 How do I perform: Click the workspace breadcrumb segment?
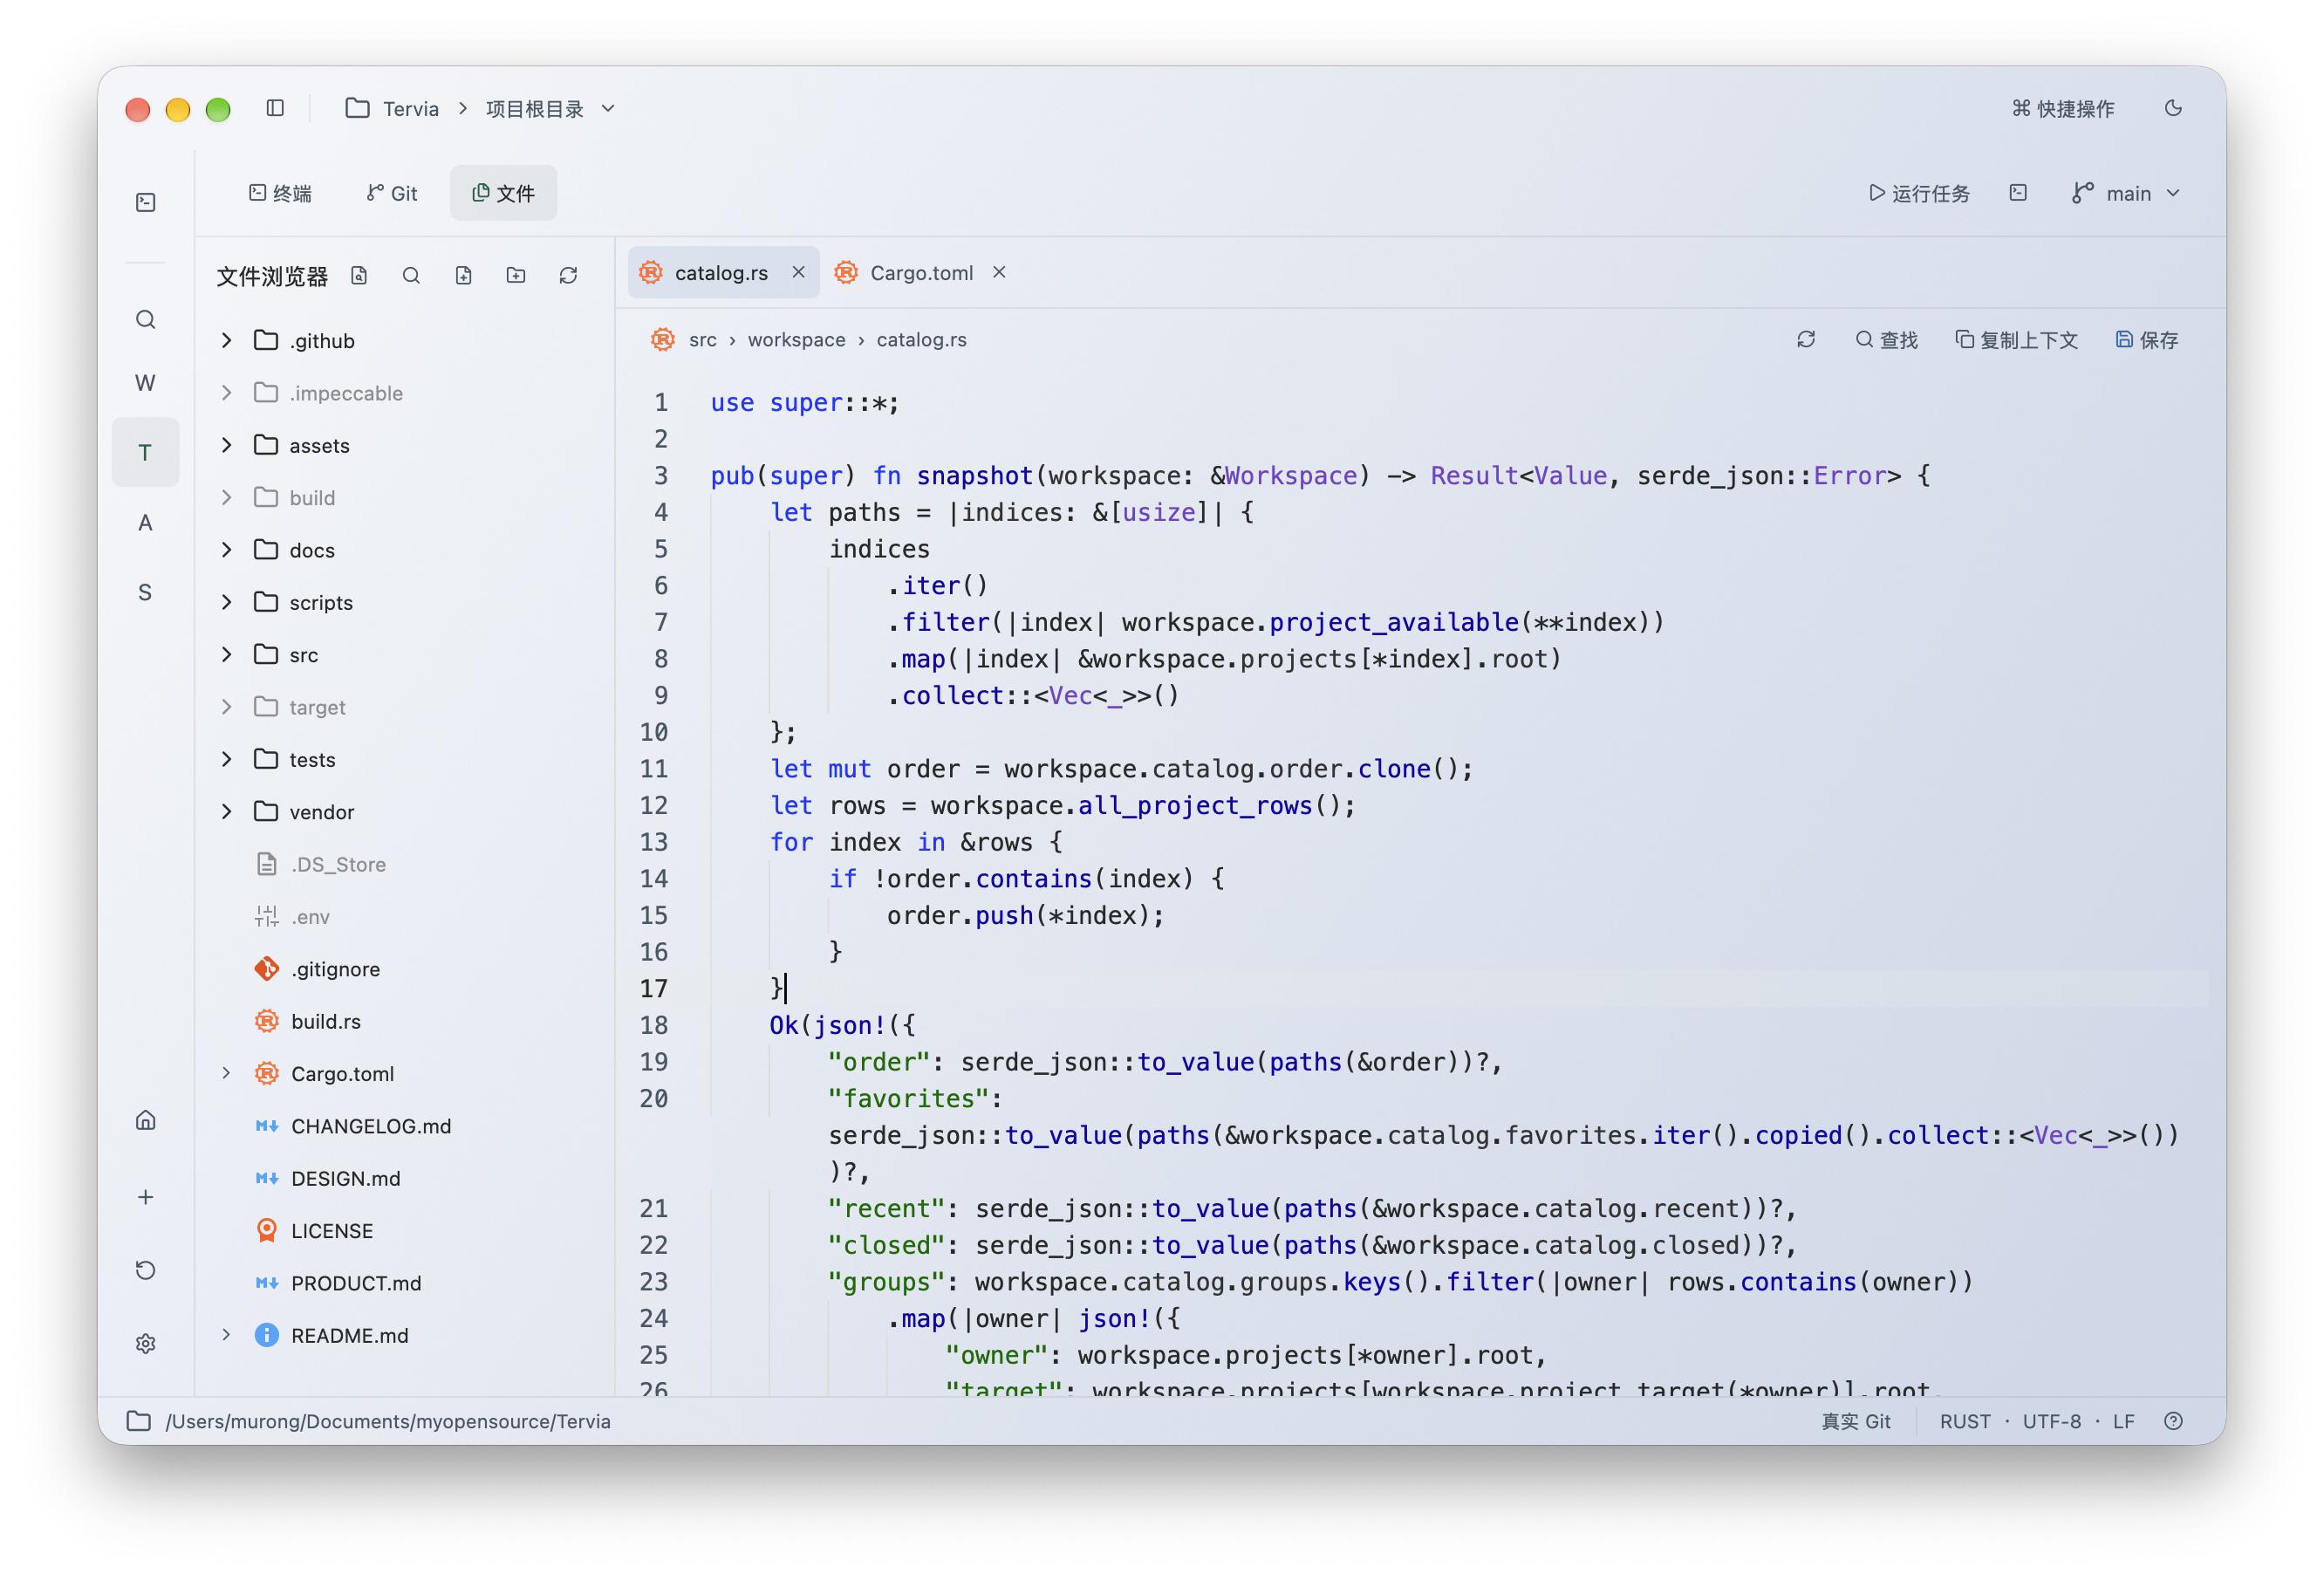pos(796,340)
